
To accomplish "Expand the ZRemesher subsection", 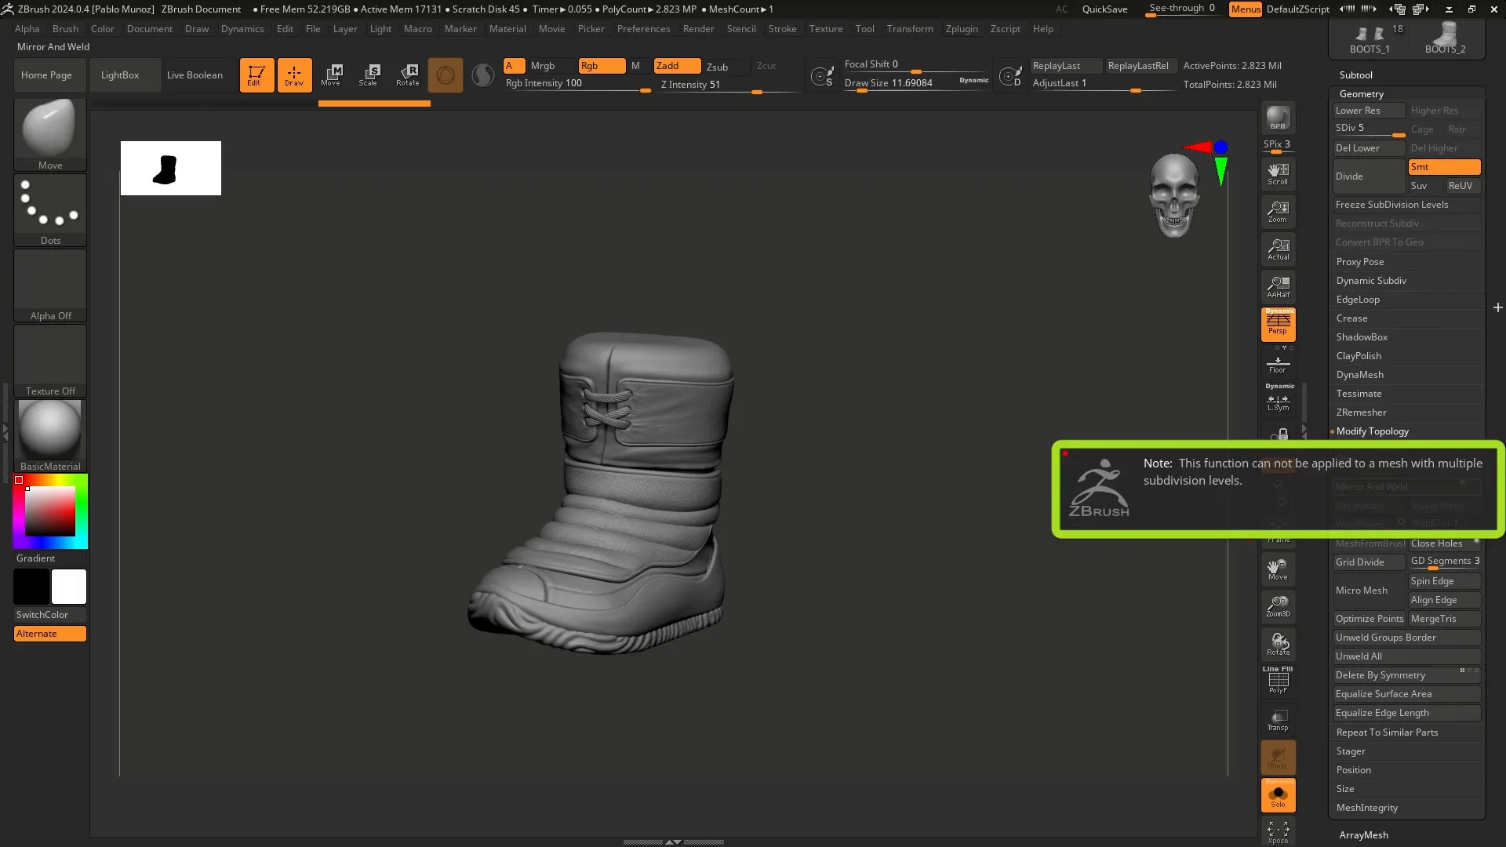I will [x=1361, y=413].
